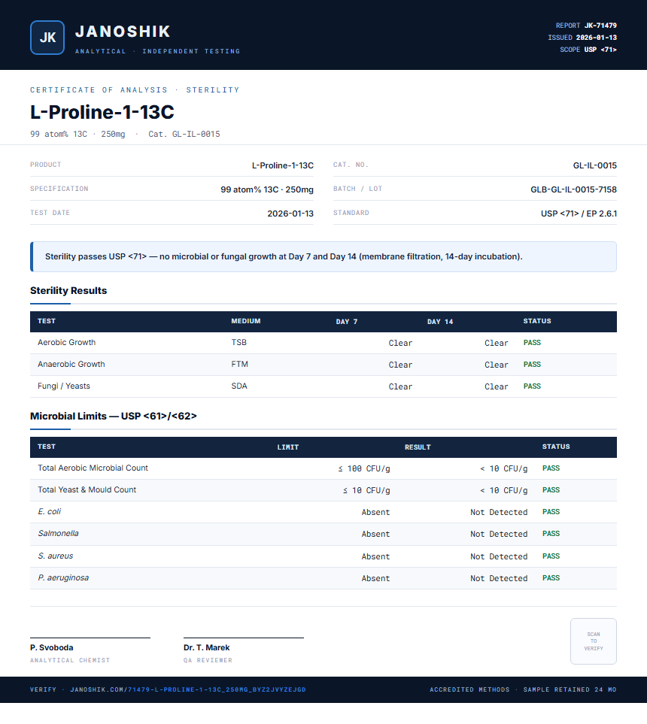Click Absent limit for S. aureus
The image size is (647, 724).
coord(375,556)
